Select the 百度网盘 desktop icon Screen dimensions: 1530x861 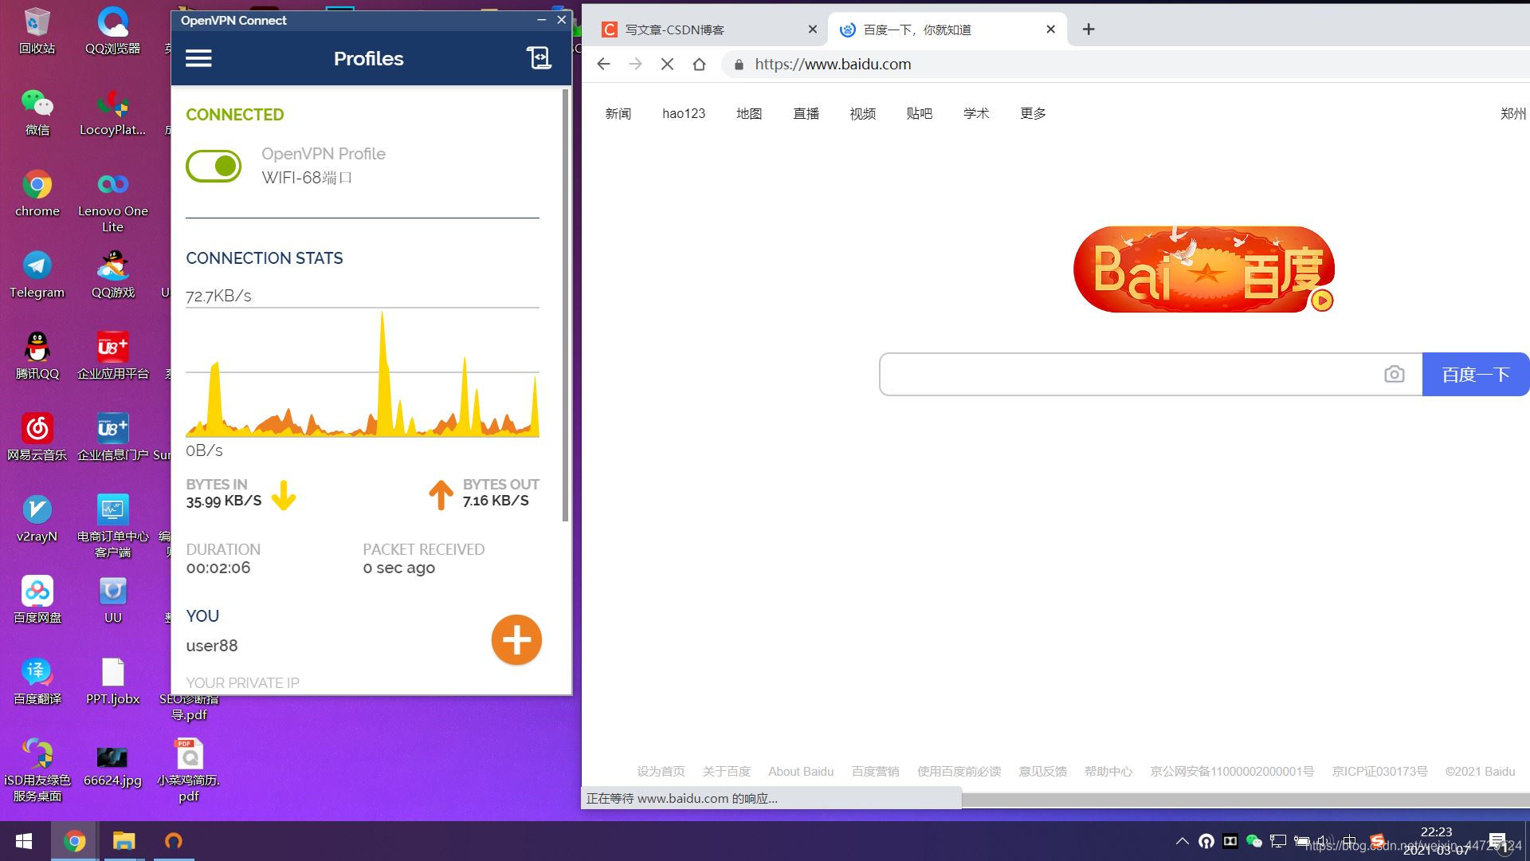tap(37, 600)
